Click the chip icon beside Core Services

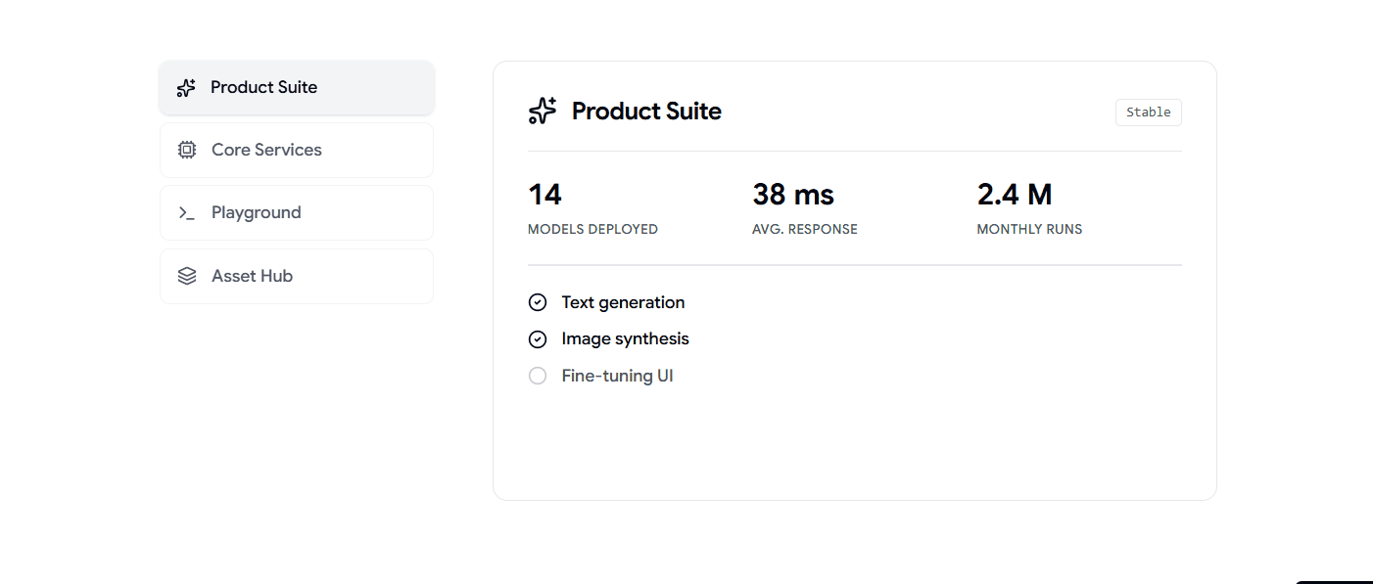tap(187, 151)
